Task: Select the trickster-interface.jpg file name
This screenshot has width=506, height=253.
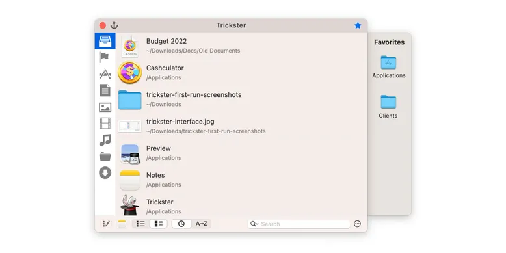Action: 180,122
